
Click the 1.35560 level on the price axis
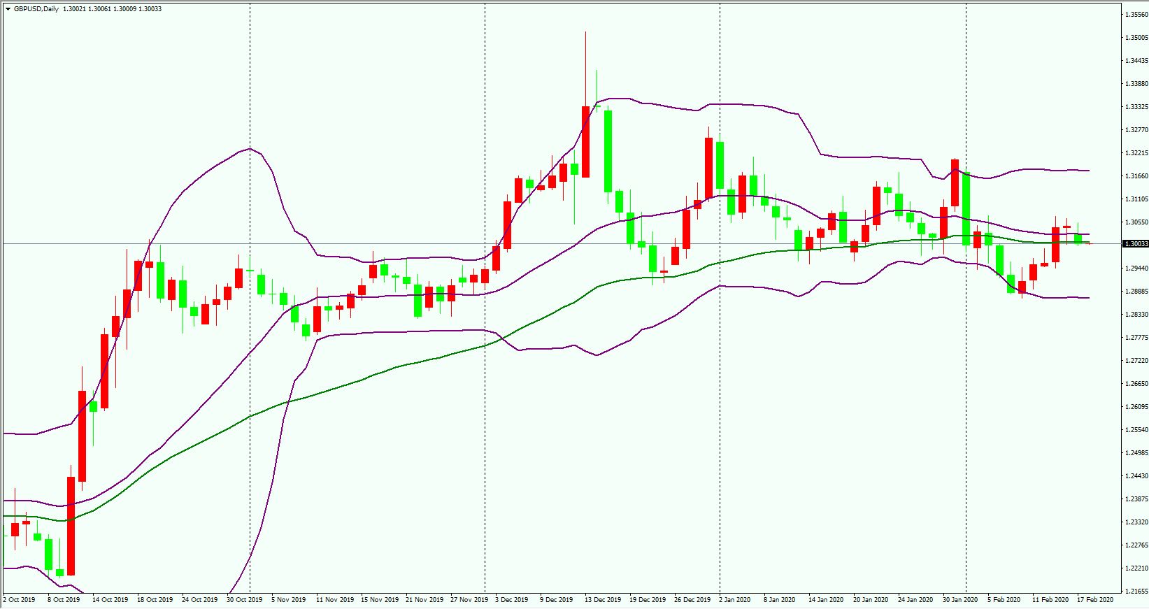click(1136, 14)
